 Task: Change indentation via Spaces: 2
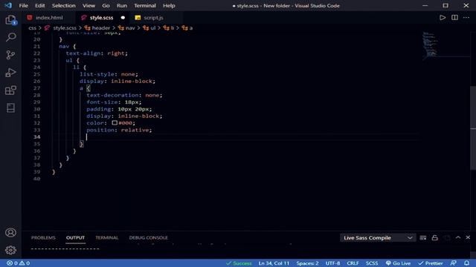click(307, 263)
